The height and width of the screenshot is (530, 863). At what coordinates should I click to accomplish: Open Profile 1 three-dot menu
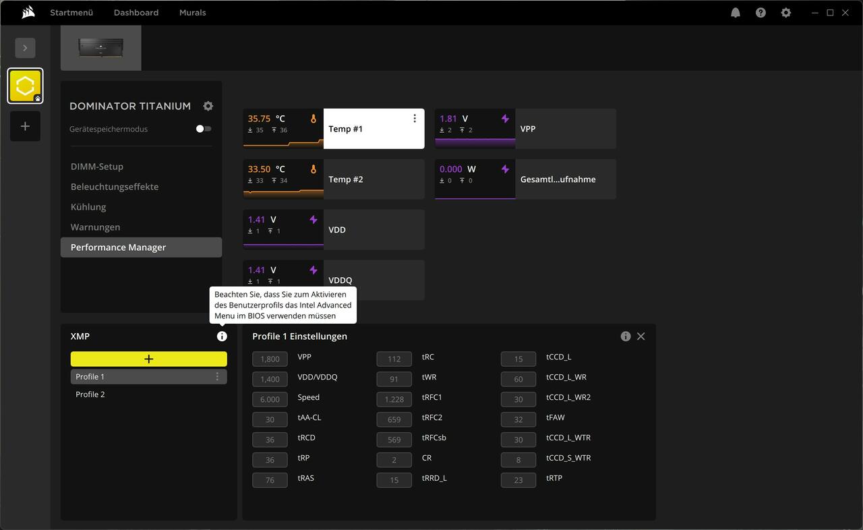[217, 377]
